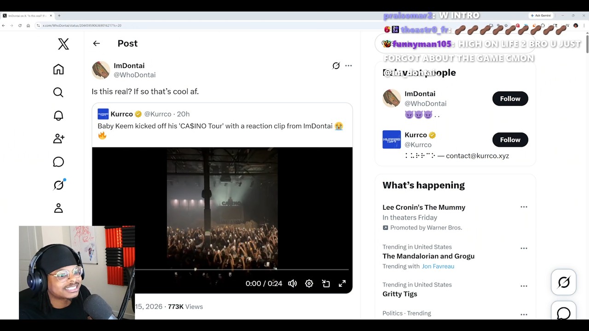The width and height of the screenshot is (589, 331).
Task: Open the @WhoDontai handle under the post author
Action: coord(134,75)
